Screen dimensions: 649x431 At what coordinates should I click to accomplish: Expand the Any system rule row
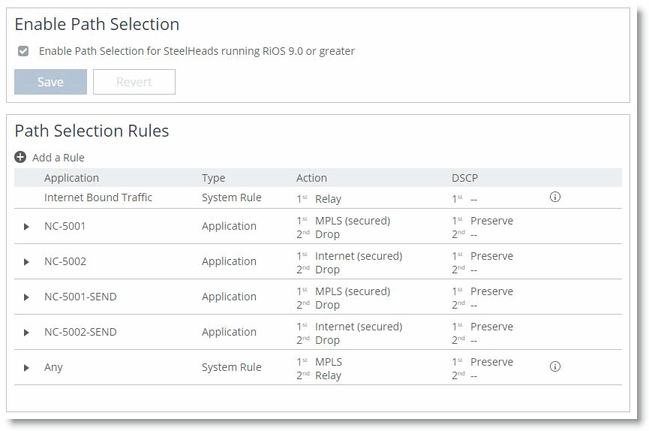pos(27,368)
